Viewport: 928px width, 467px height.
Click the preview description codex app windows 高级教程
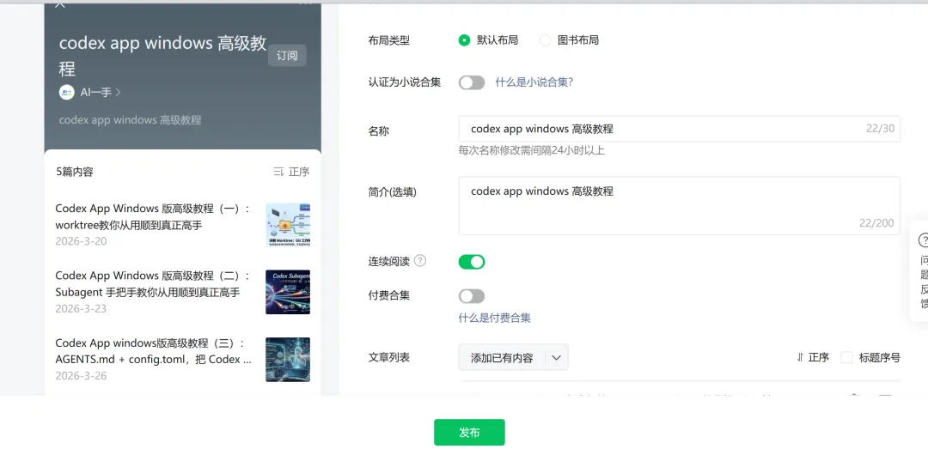tap(131, 120)
